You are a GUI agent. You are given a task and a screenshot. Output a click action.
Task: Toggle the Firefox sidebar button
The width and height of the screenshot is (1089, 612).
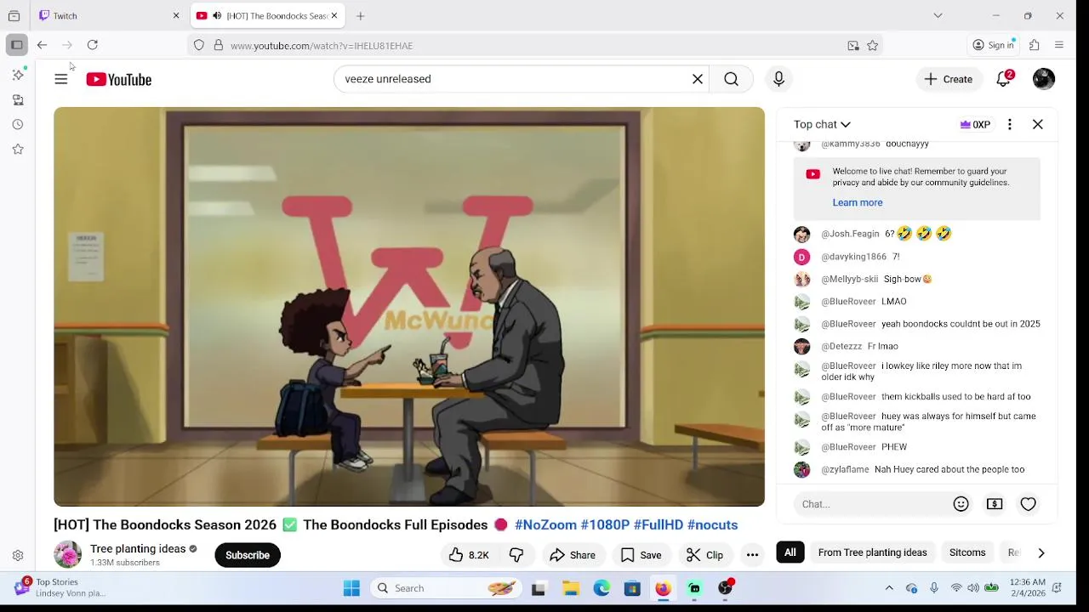pyautogui.click(x=16, y=45)
